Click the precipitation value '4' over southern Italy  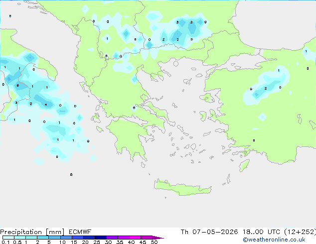pos(46,105)
